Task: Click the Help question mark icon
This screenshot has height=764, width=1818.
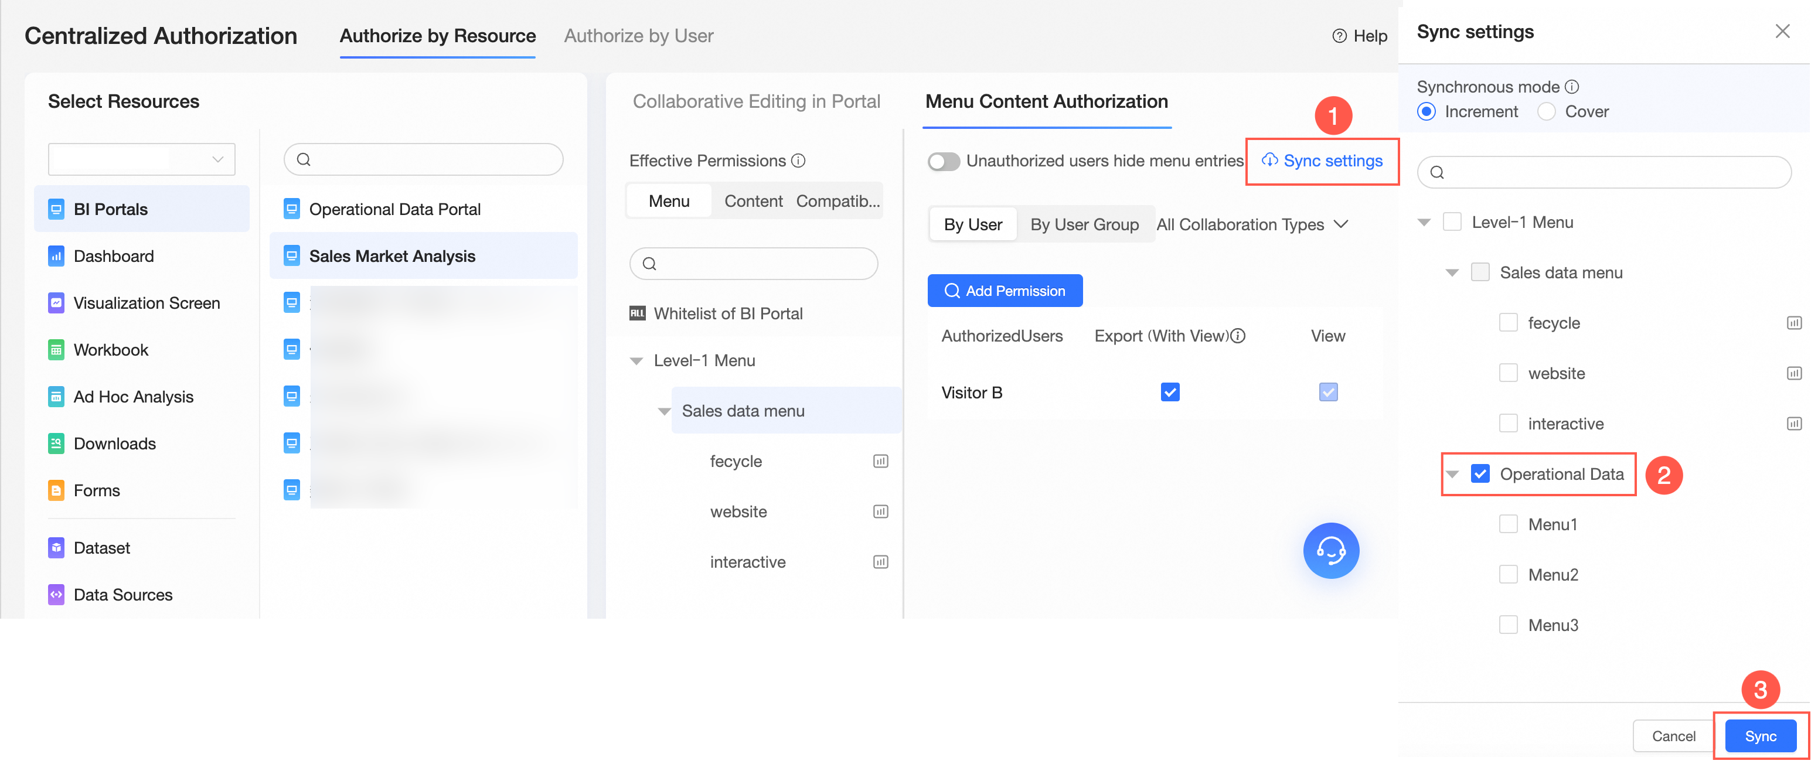Action: click(x=1339, y=36)
